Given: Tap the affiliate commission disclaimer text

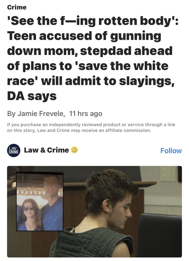Looking at the screenshot, I should point(91,127).
